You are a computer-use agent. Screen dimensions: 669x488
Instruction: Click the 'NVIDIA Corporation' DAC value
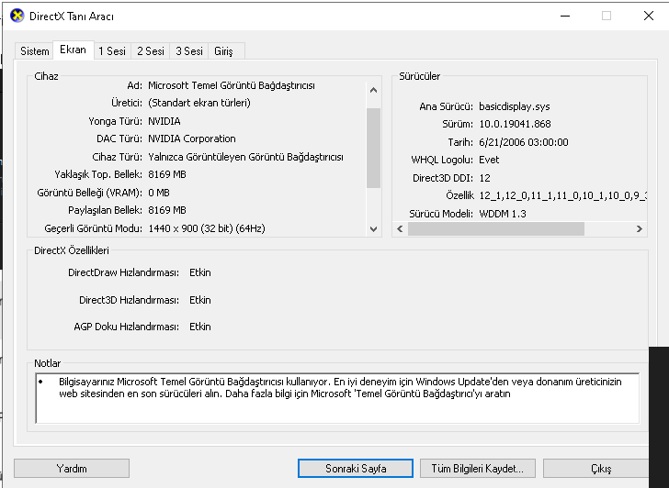coord(192,139)
